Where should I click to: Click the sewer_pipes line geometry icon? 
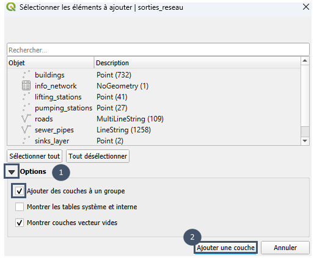pos(26,129)
